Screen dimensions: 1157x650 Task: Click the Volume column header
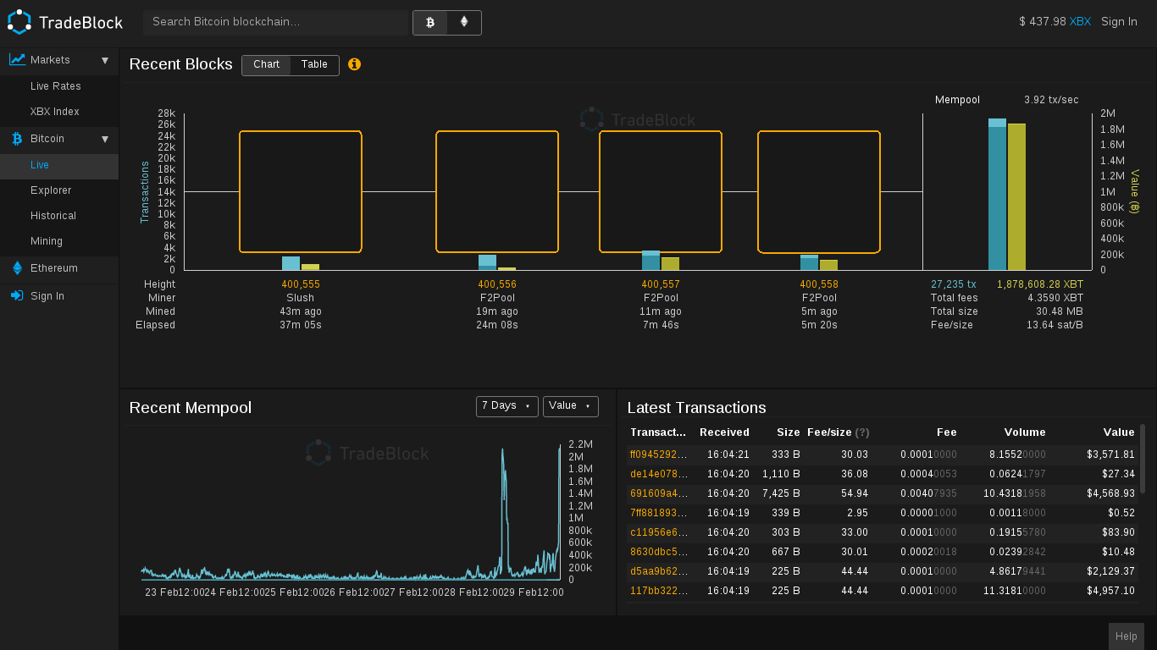[1025, 432]
